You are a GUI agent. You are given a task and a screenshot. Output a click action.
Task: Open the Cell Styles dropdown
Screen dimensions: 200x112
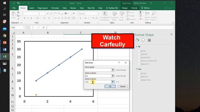(x=122, y=16)
